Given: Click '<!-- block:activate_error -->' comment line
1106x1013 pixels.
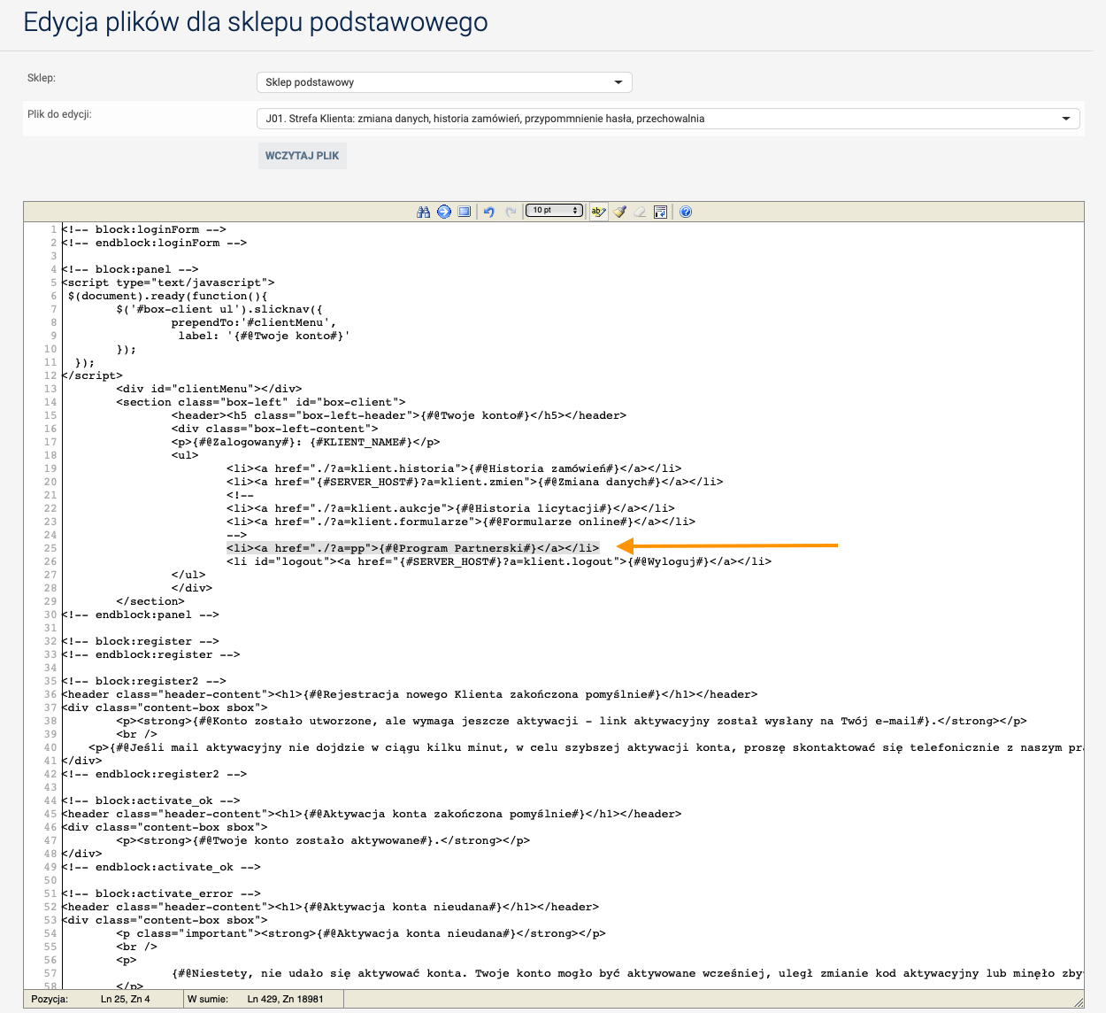Looking at the screenshot, I should [161, 893].
